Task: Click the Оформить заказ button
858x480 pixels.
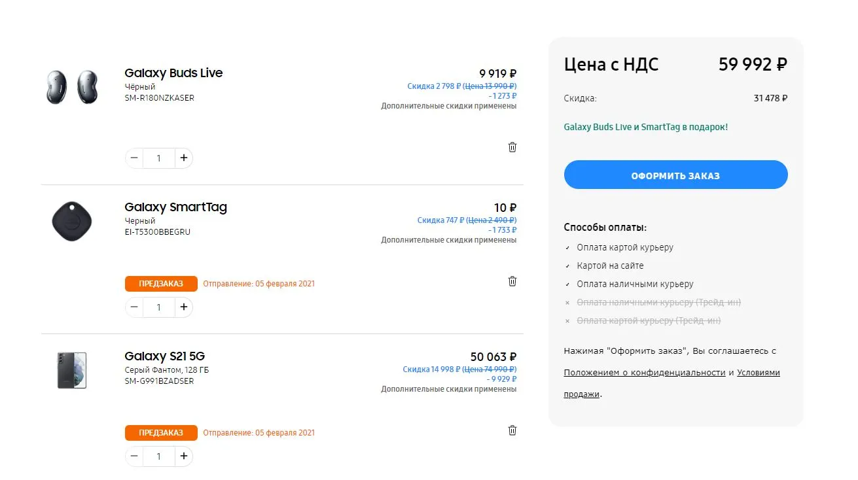Action: tap(675, 175)
